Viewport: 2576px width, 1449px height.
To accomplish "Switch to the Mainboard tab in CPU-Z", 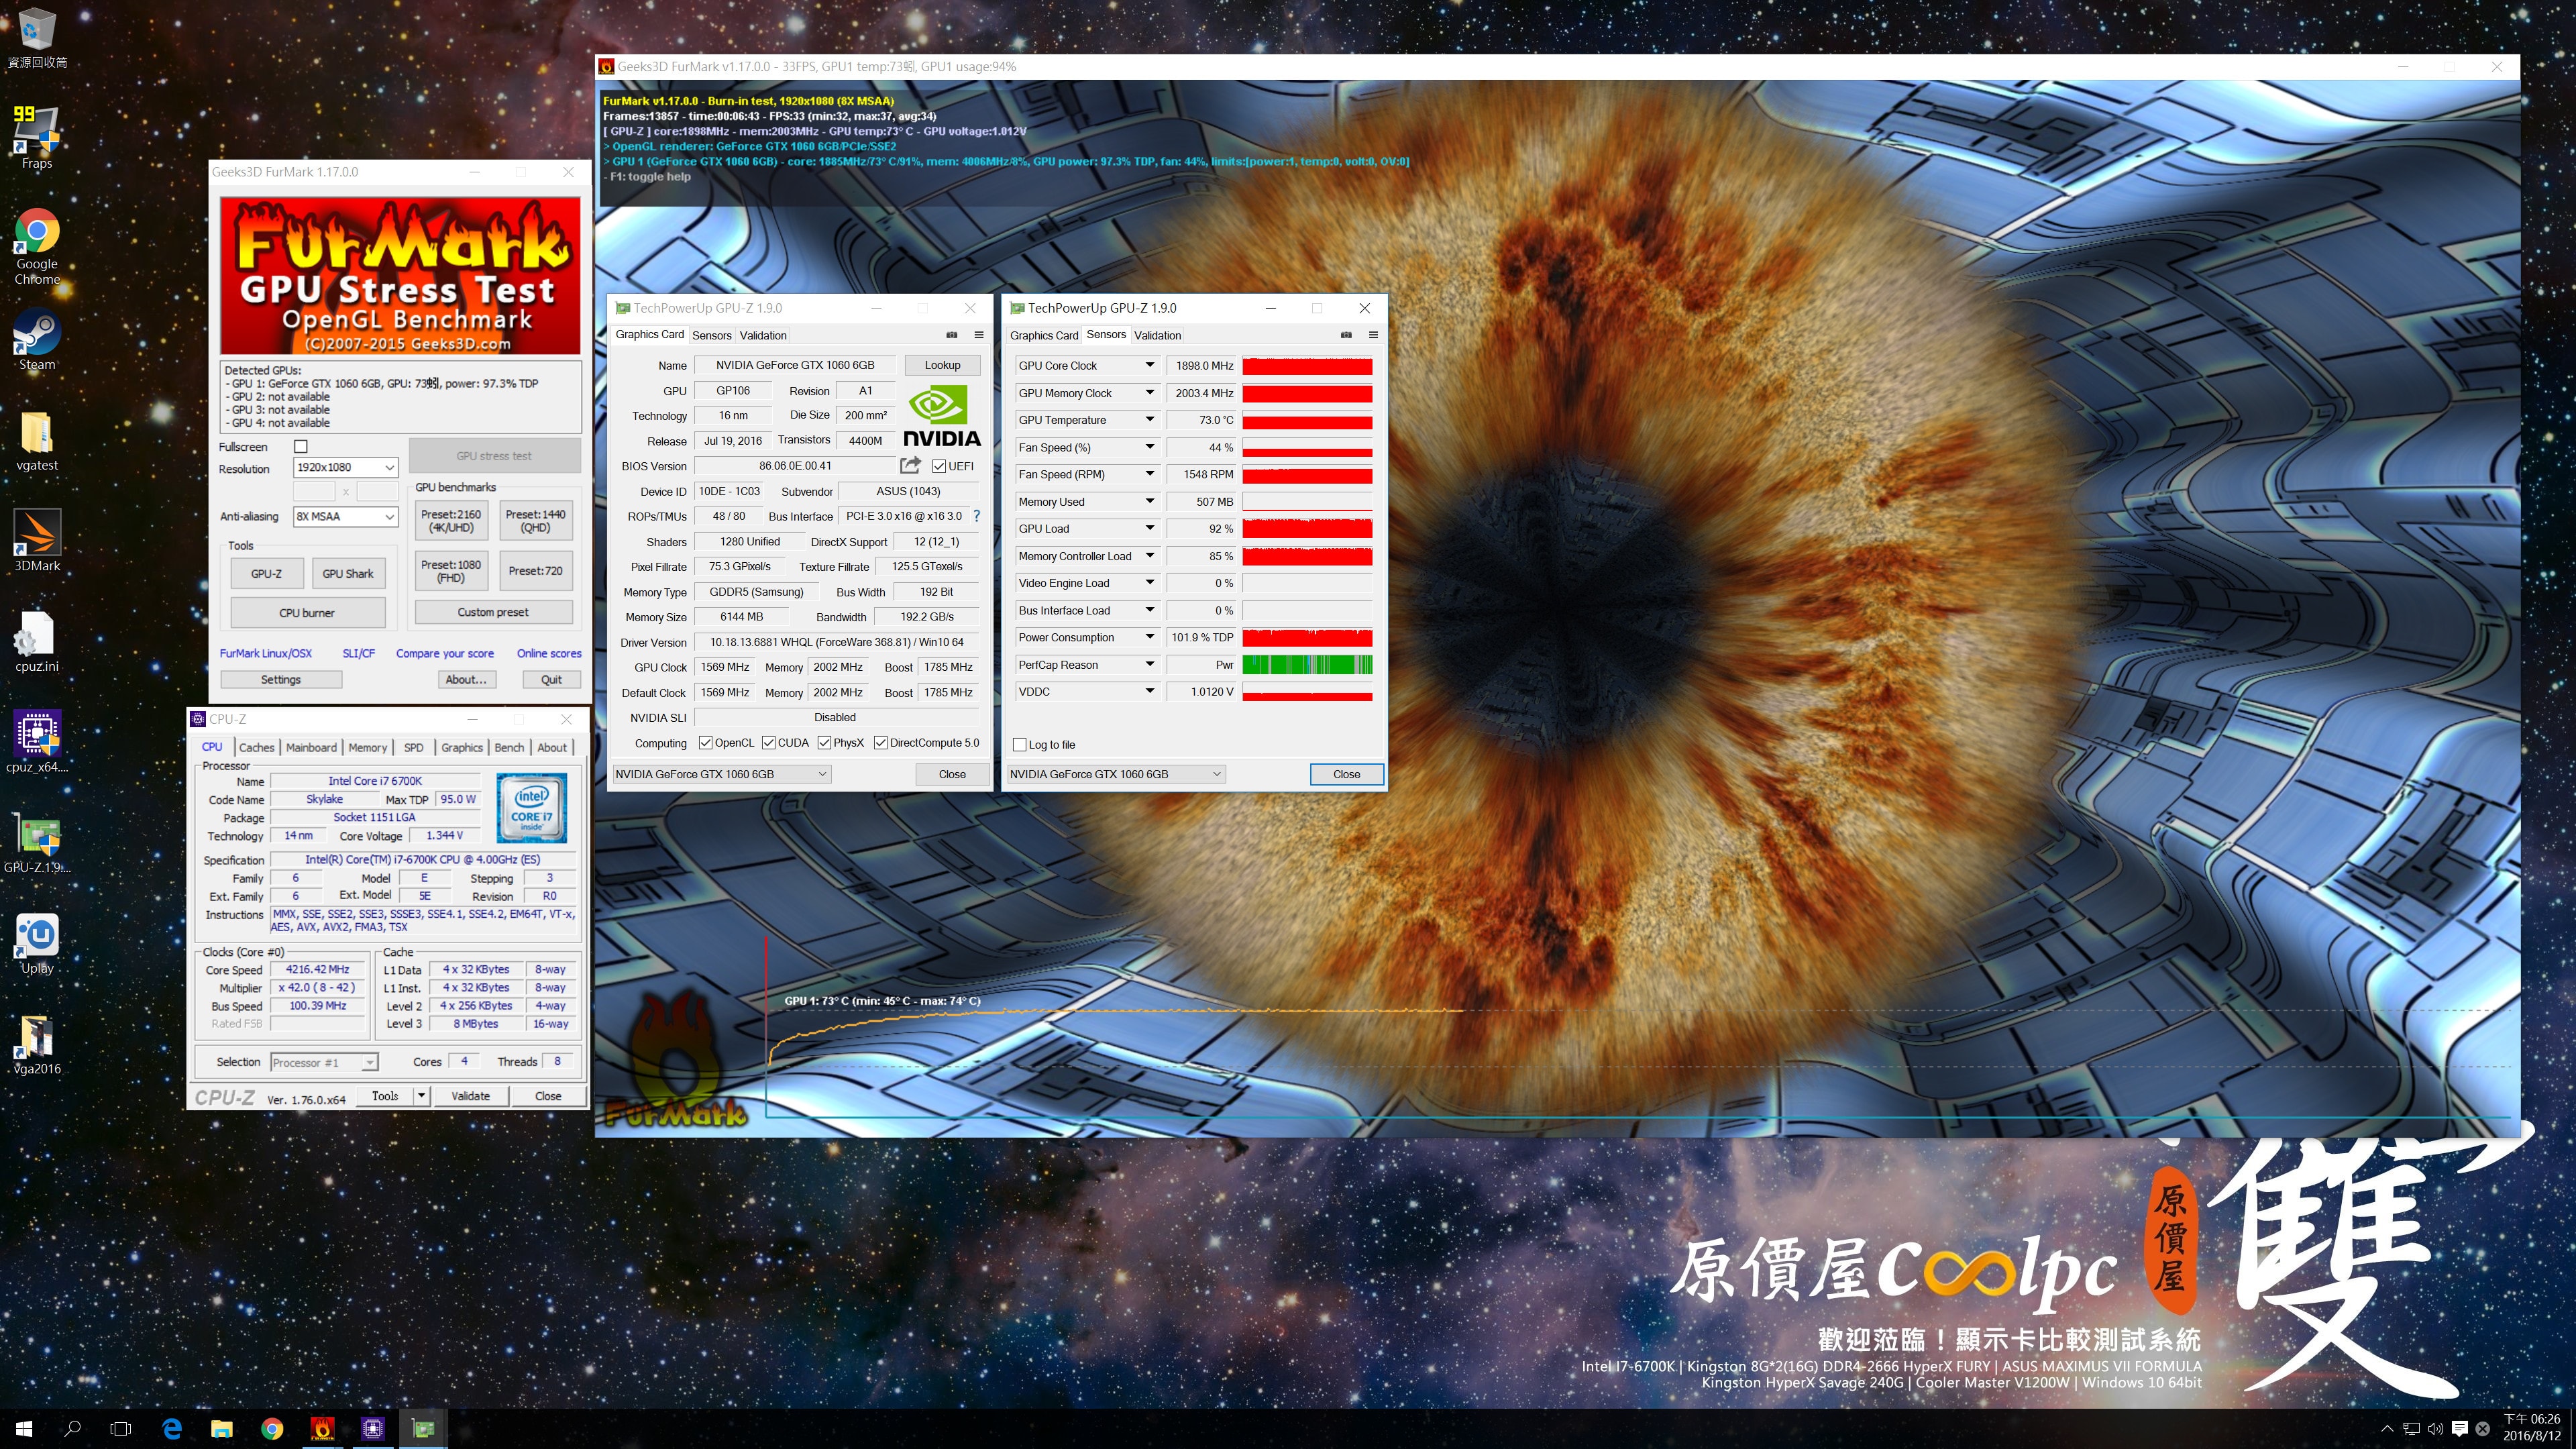I will [311, 747].
